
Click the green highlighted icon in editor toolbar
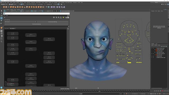click(x=63, y=17)
